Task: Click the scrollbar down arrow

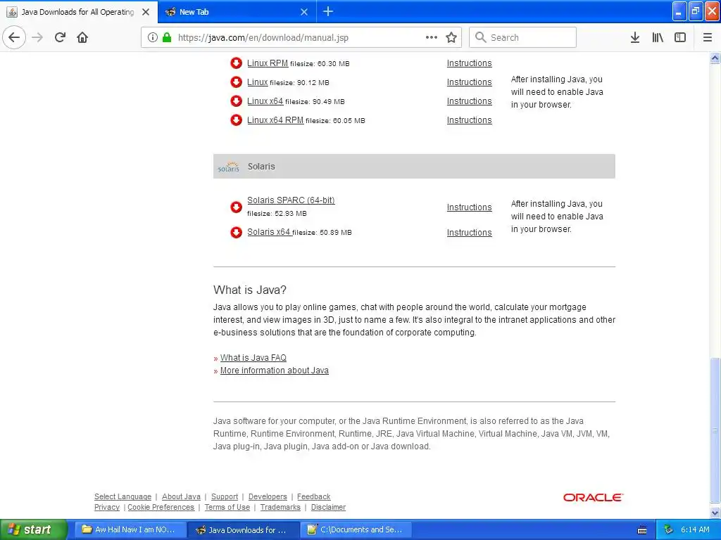Action: (715, 513)
